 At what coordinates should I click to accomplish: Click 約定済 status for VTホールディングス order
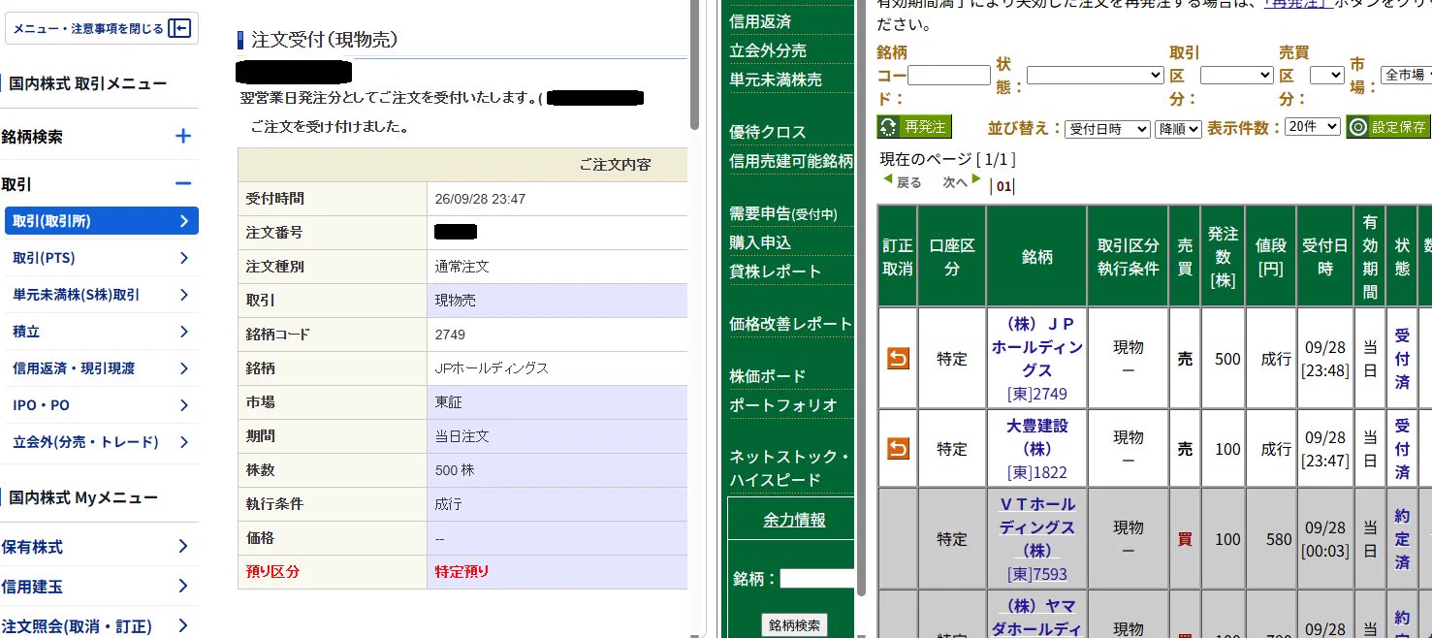[x=1402, y=539]
